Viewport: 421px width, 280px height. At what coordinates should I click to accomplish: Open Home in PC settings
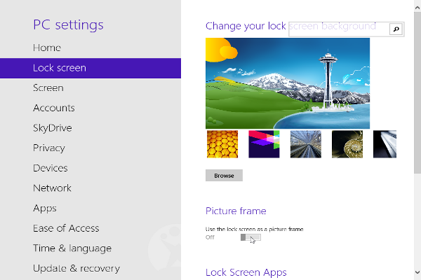coord(47,48)
